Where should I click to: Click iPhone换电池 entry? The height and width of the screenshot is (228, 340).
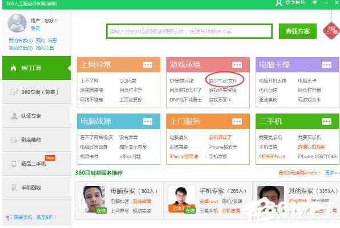pos(184,157)
